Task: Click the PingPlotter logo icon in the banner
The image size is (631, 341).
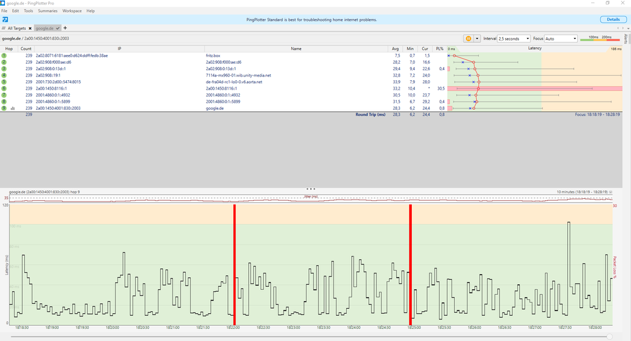Action: pos(5,20)
